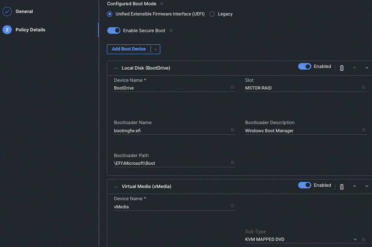Click the Add Boot Device button
Viewport: 372px width, 247px height.
coord(130,49)
